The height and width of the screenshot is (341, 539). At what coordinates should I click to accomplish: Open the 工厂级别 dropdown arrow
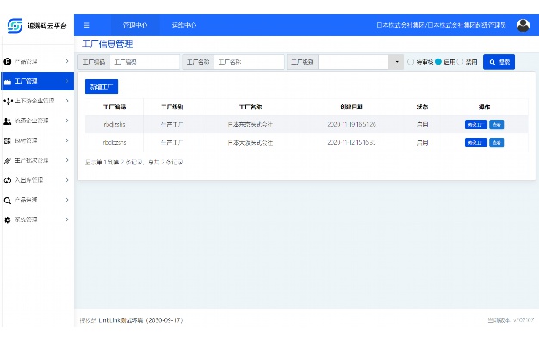point(396,62)
